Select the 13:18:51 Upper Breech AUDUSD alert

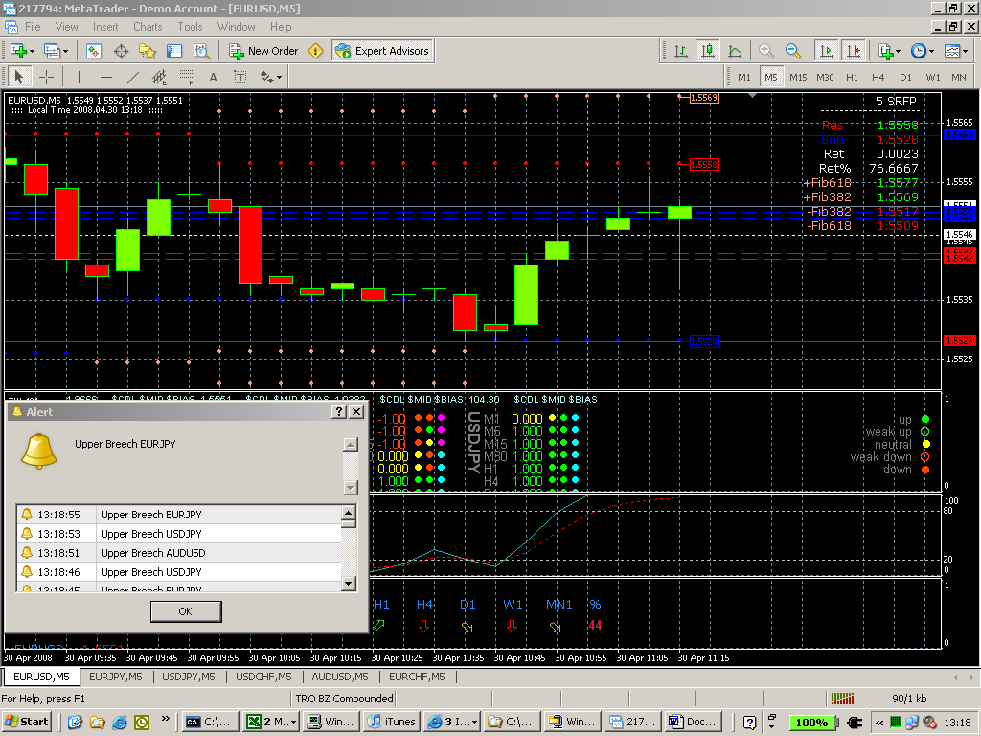(x=179, y=553)
